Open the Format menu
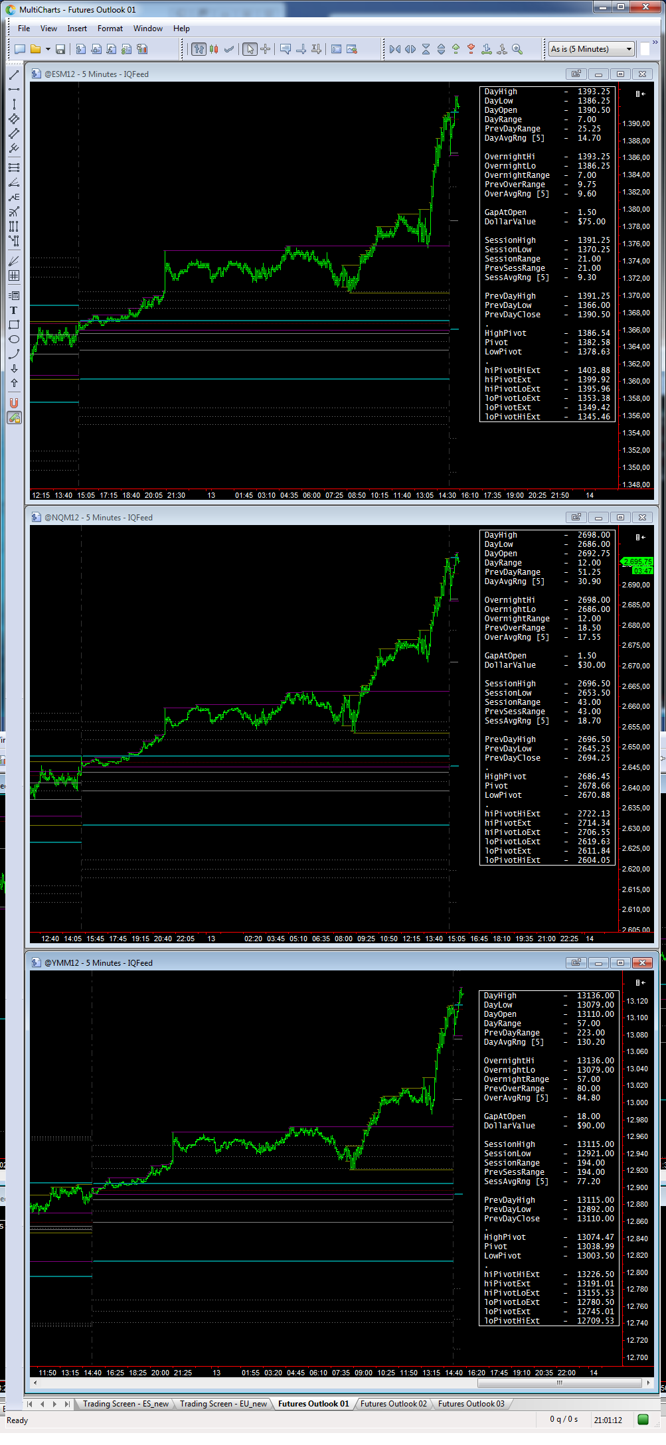The image size is (666, 1445). pyautogui.click(x=110, y=29)
